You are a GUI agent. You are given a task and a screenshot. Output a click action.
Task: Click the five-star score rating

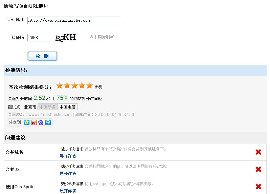pyautogui.click(x=74, y=86)
